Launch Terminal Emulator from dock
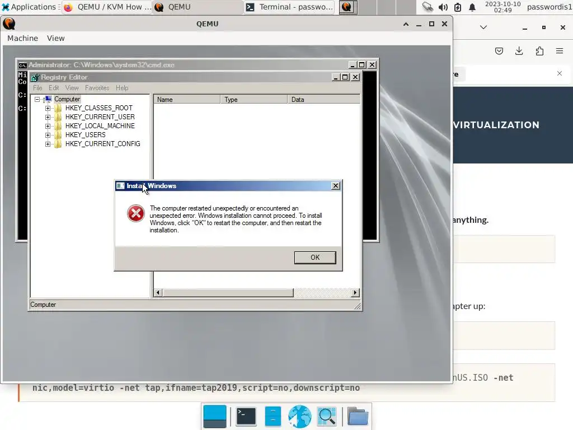This screenshot has width=573, height=430. coord(246,416)
